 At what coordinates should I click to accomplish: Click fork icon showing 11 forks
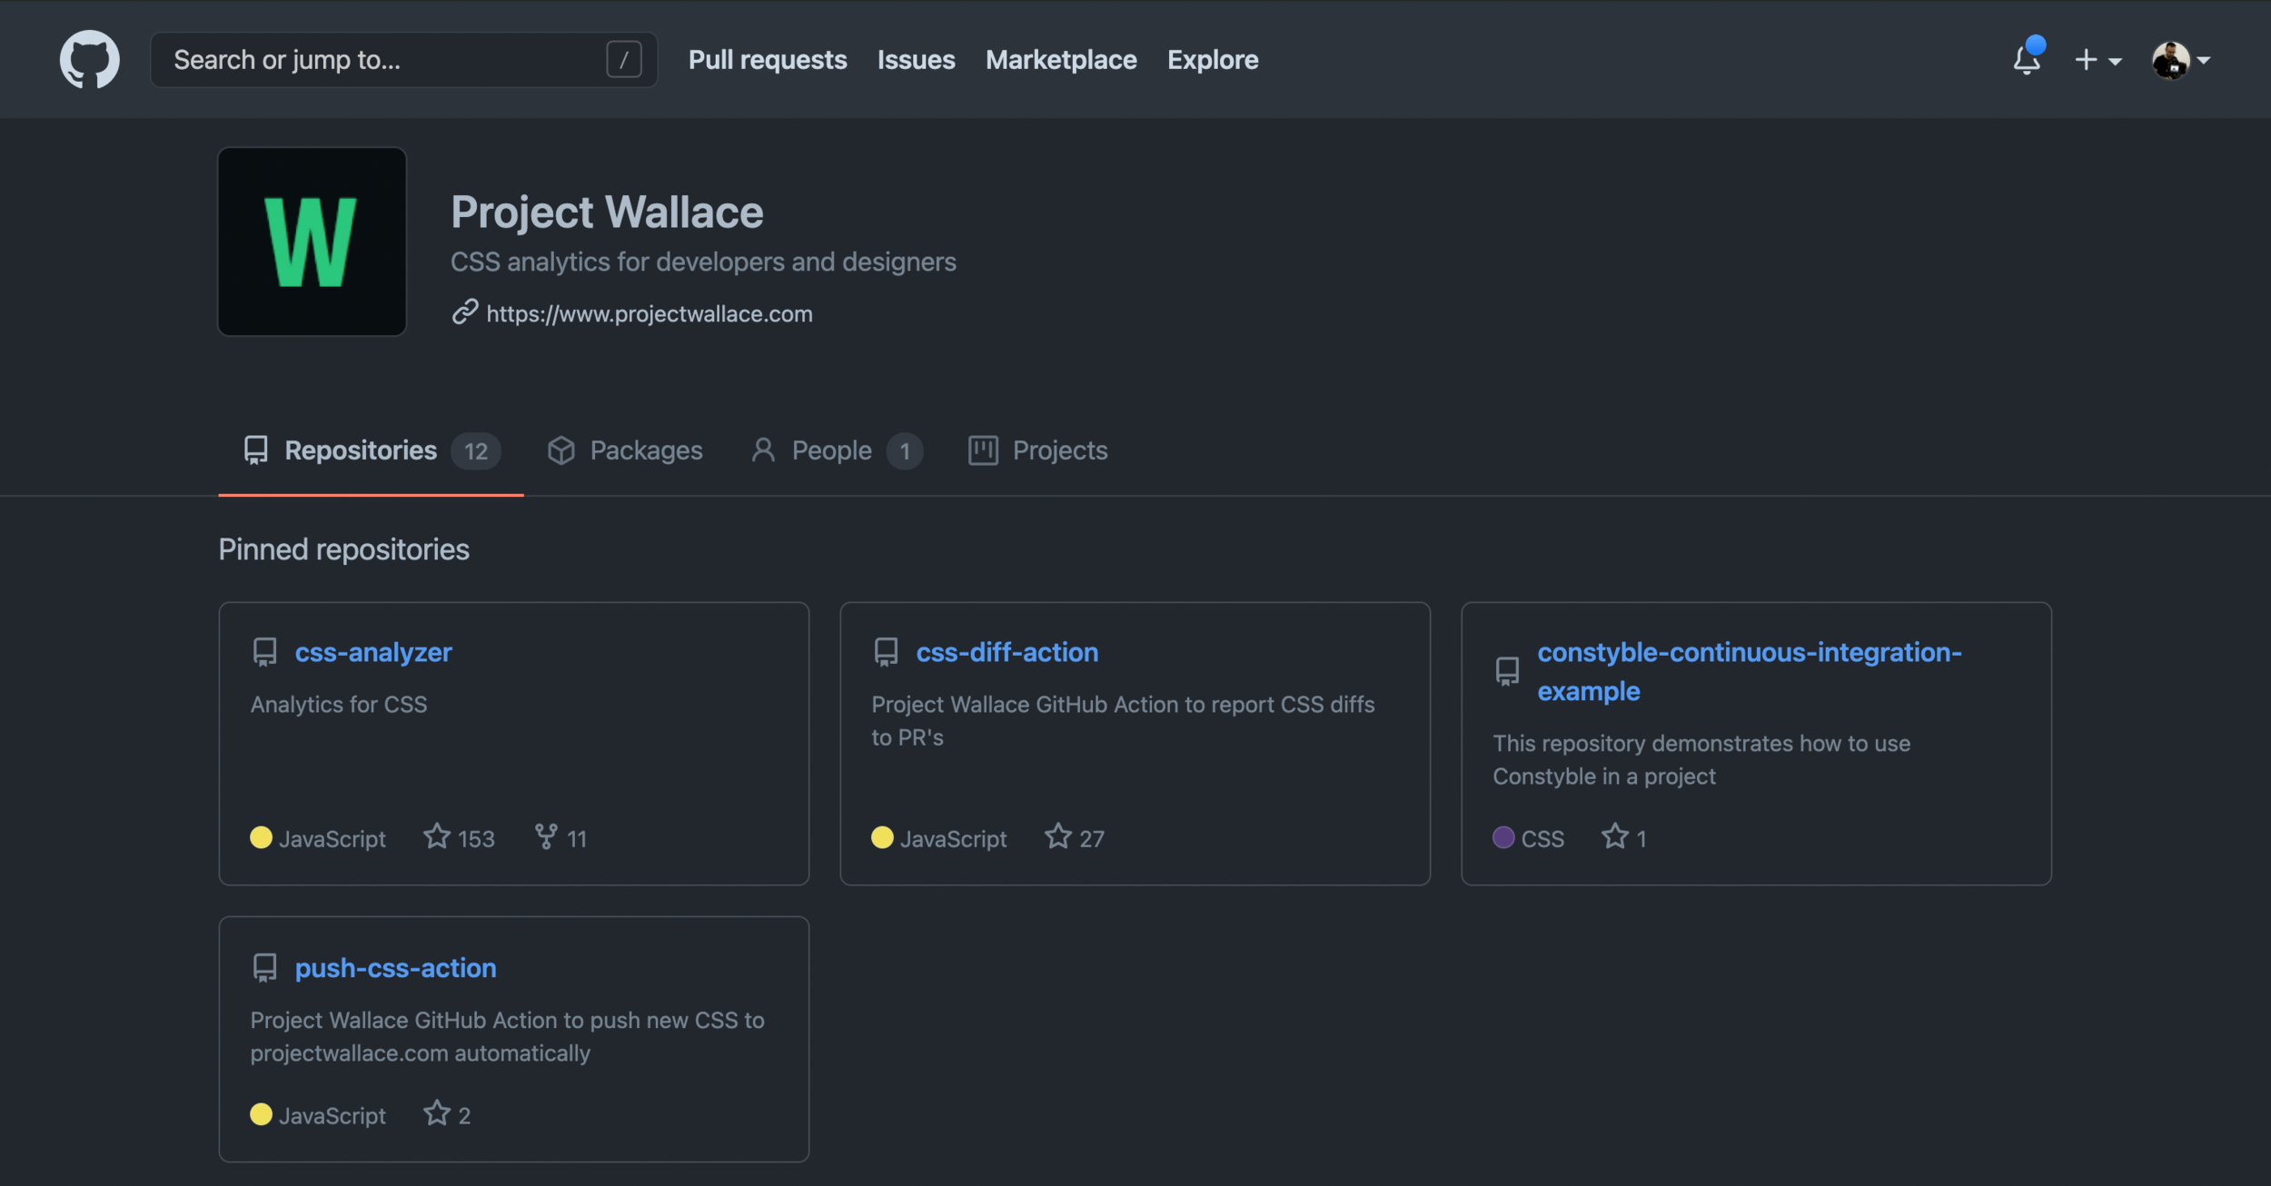pyautogui.click(x=546, y=836)
